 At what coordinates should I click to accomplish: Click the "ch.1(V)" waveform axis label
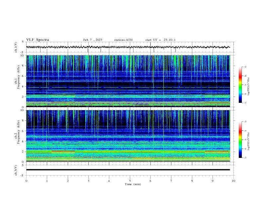[x=16, y=47]
